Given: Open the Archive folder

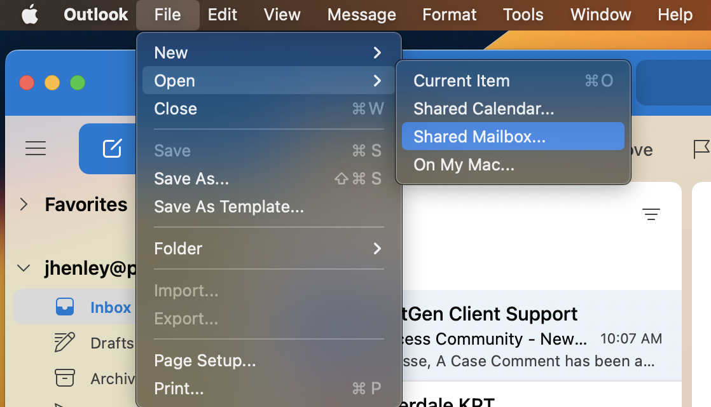Looking at the screenshot, I should 75,378.
